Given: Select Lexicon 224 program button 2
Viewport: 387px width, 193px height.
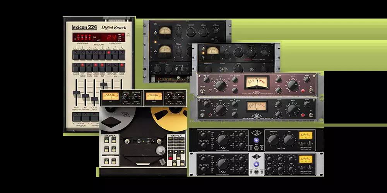Looking at the screenshot, I should [x=82, y=55].
